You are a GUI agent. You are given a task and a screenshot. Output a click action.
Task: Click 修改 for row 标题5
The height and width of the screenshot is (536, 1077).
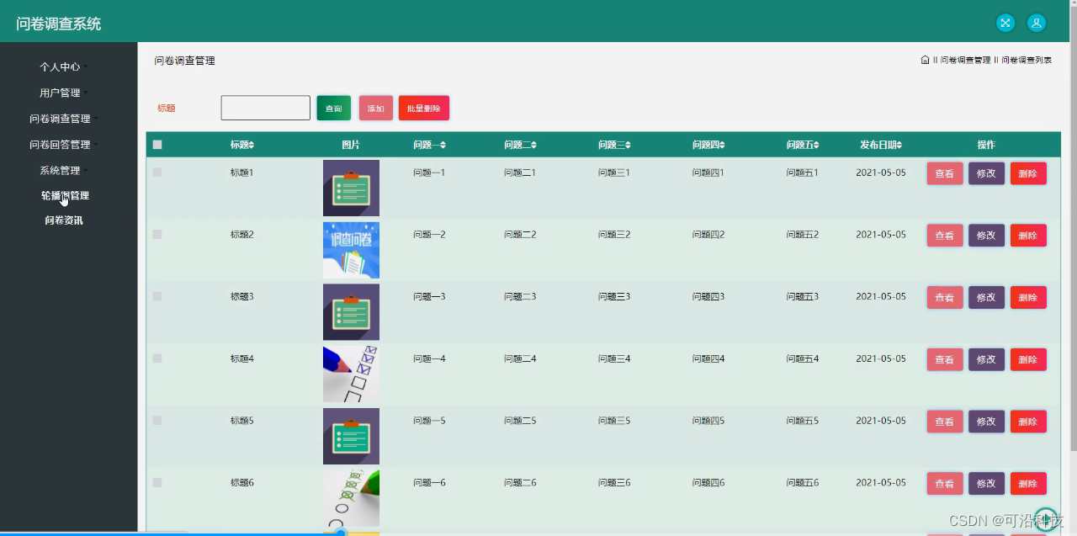pyautogui.click(x=986, y=422)
